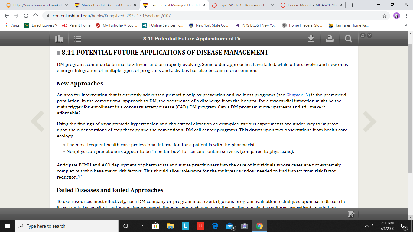
Task: Click the Windows Start button
Action: click(x=7, y=226)
